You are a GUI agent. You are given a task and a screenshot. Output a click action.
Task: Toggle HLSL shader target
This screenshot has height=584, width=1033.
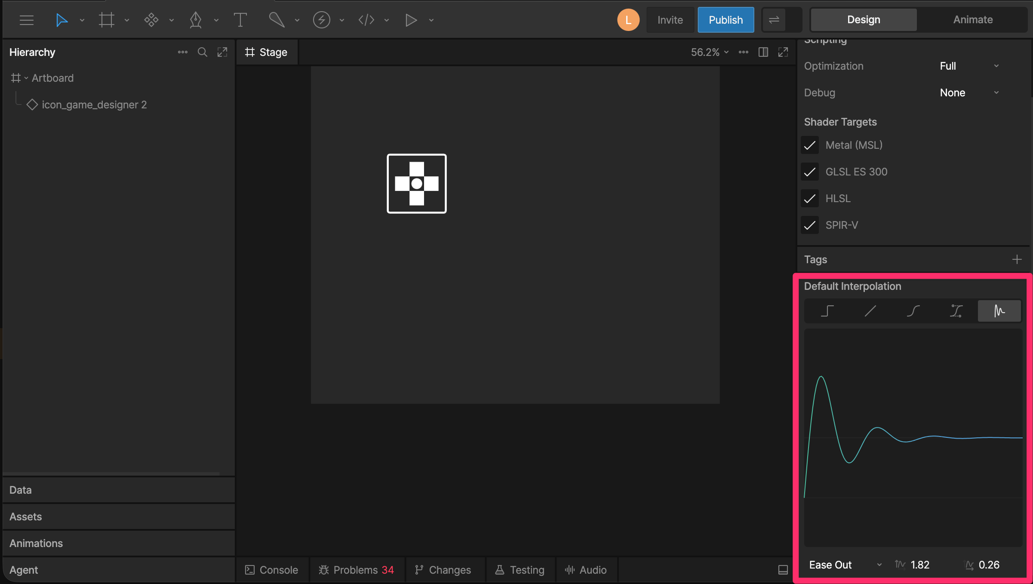(x=810, y=199)
